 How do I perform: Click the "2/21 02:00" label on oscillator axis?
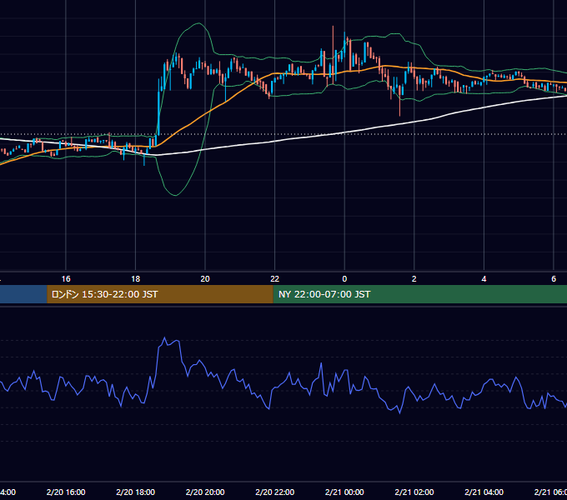pos(414,492)
